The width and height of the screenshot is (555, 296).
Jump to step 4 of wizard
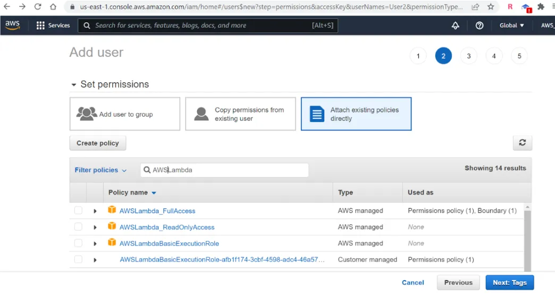click(494, 56)
